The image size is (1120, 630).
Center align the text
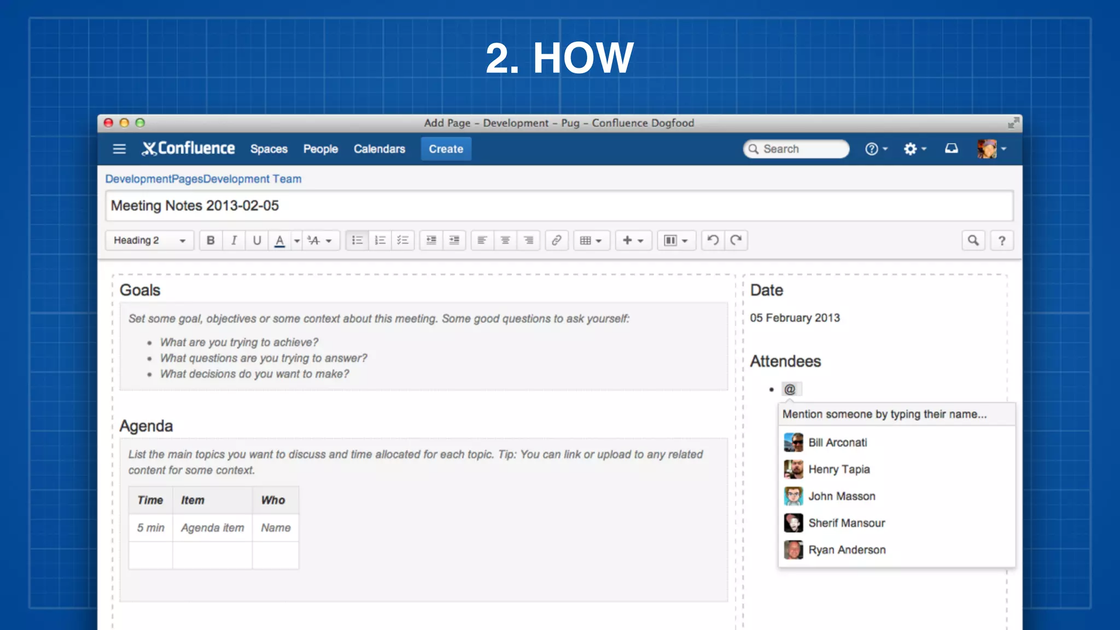(505, 241)
